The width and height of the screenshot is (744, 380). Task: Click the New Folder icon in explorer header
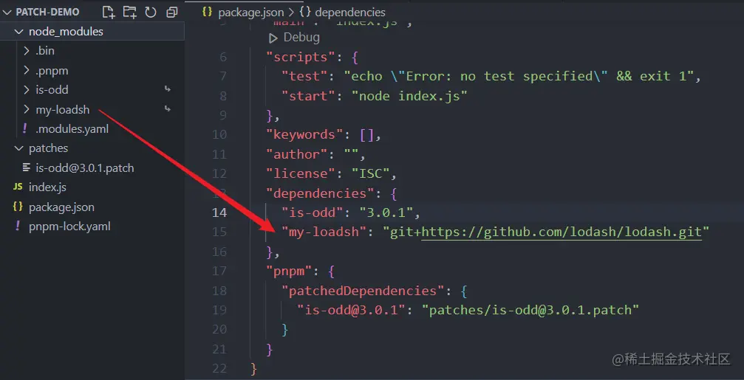[129, 12]
